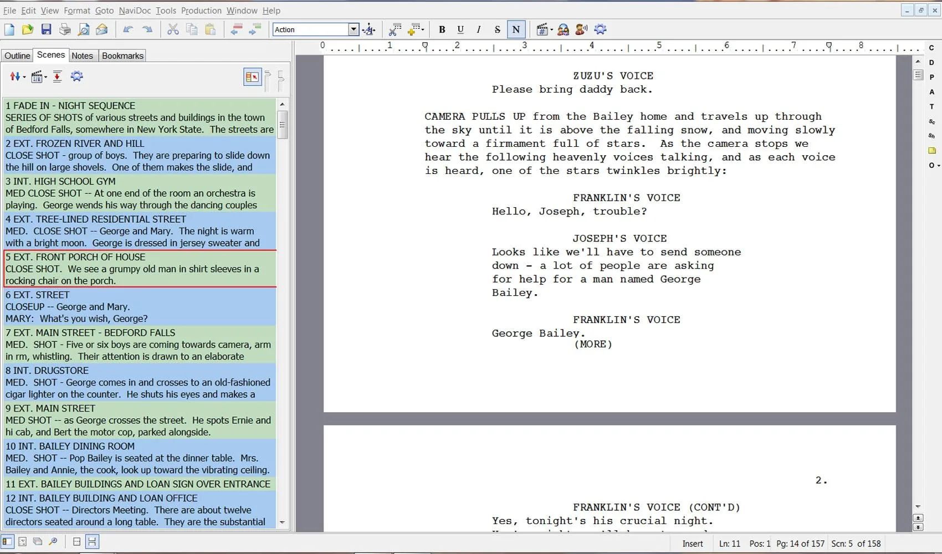Switch to the Bookmarks tab
The height and width of the screenshot is (554, 942).
coord(122,55)
